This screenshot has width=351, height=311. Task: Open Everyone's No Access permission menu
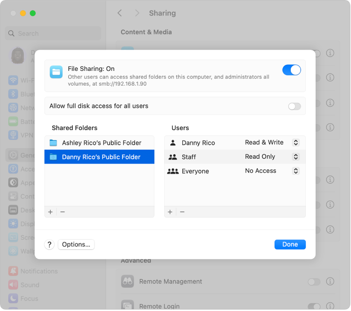coord(296,171)
